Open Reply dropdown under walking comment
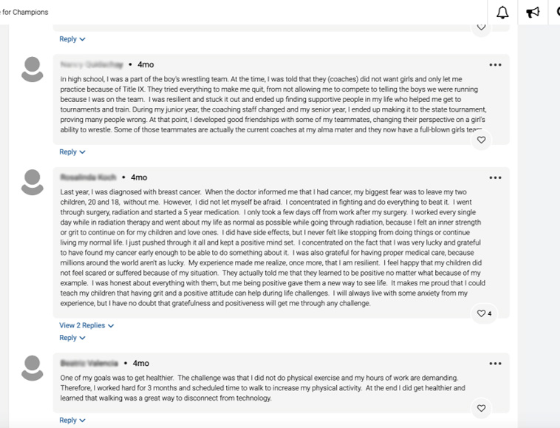 [72, 421]
